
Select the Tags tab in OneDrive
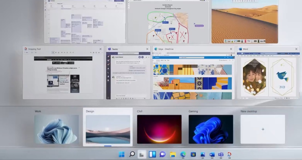pos(165,60)
